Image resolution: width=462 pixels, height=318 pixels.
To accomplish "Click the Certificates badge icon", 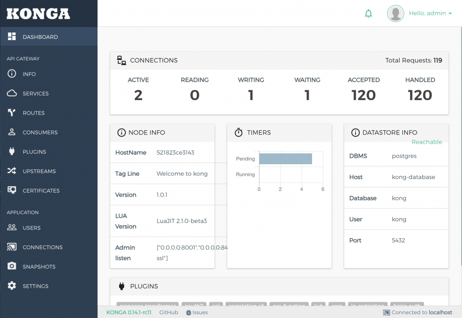I will [12, 190].
